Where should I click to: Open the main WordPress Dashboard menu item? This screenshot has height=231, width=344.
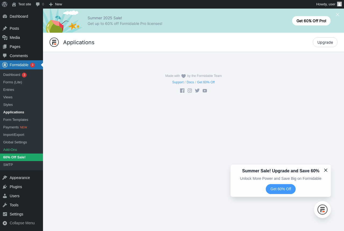pyautogui.click(x=21, y=16)
